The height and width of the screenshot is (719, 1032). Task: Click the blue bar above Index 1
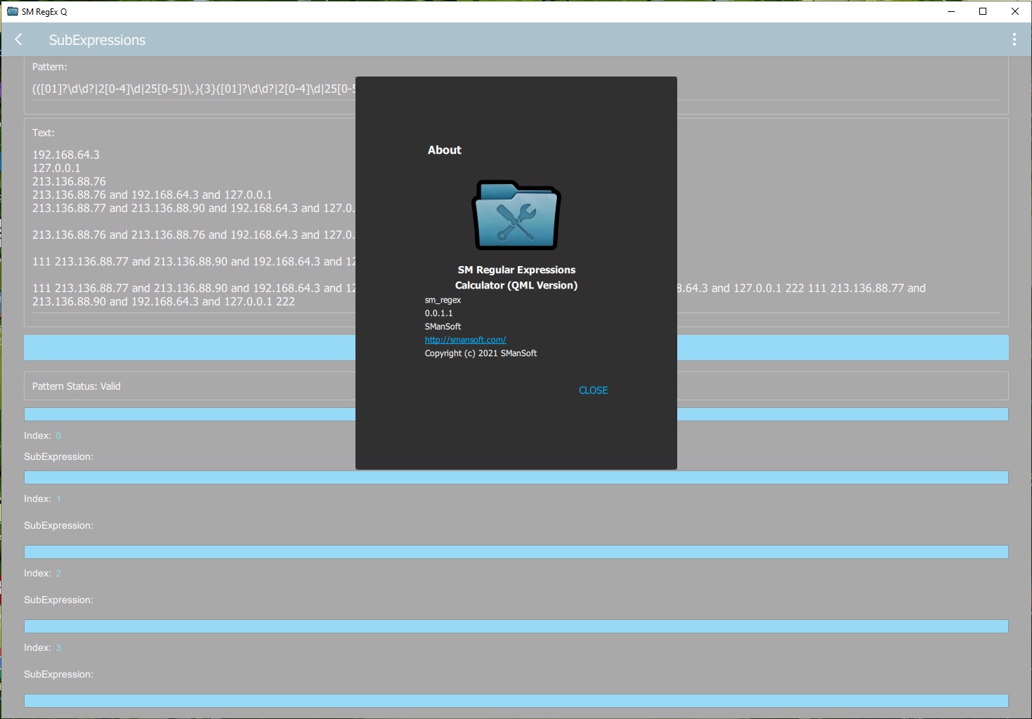516,477
